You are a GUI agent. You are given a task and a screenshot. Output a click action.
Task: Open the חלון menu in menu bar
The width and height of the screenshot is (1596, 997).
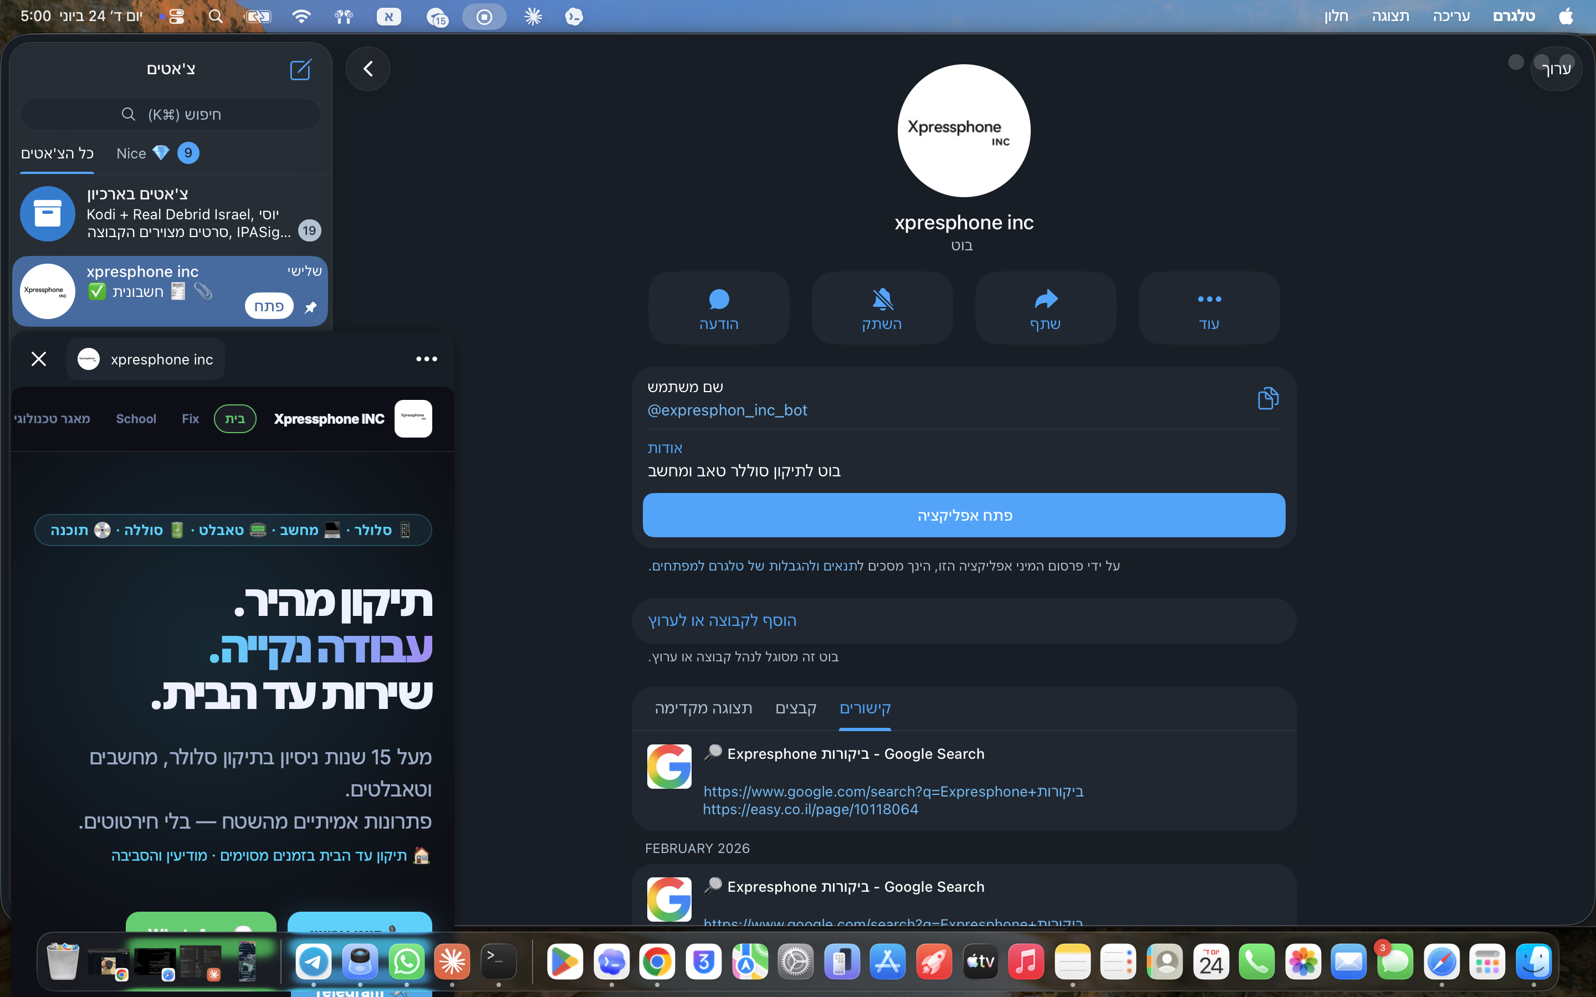(1336, 16)
